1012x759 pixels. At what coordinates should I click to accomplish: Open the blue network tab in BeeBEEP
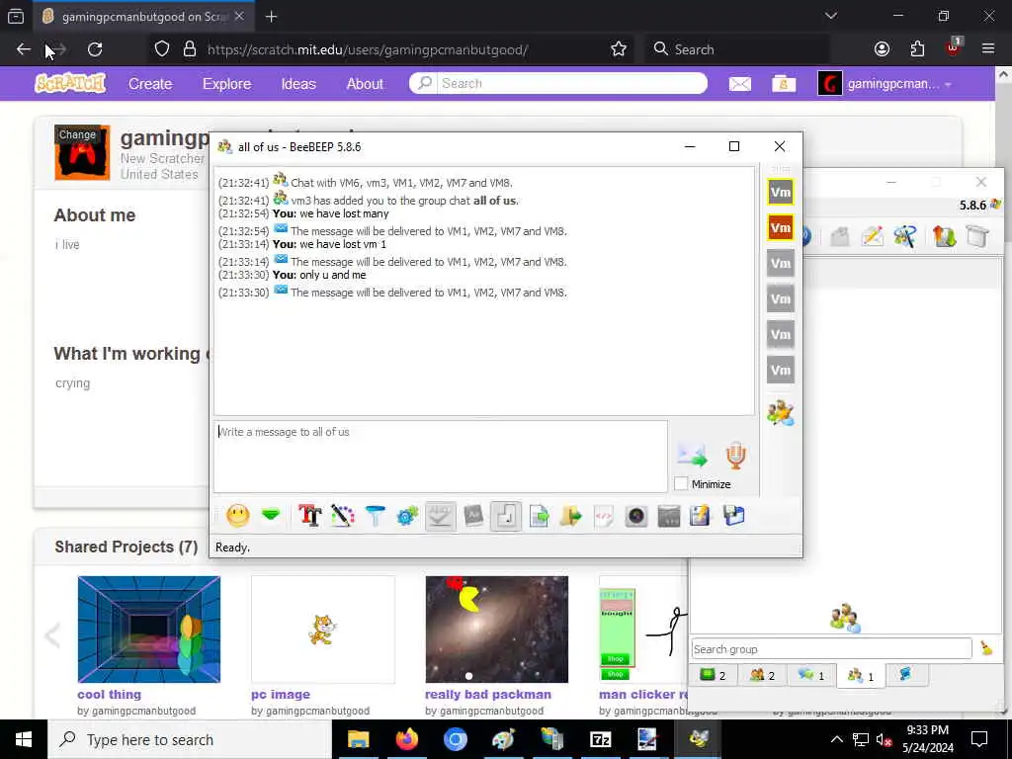(905, 674)
